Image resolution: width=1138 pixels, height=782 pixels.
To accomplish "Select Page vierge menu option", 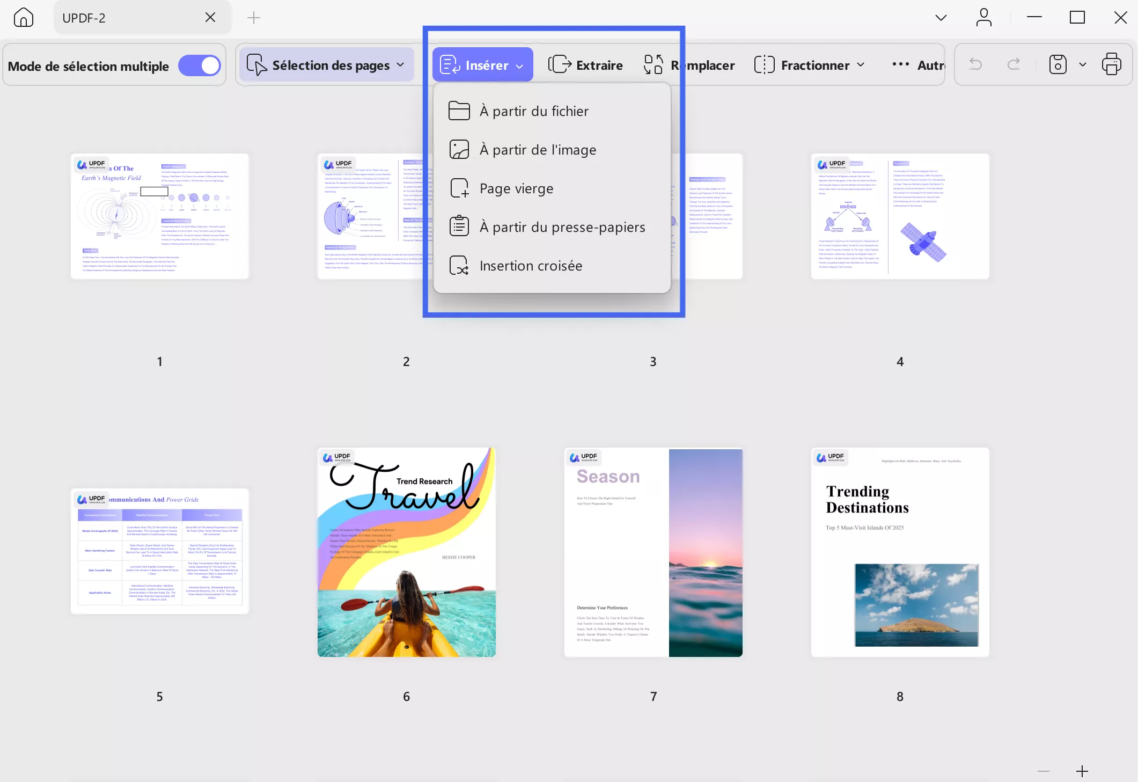I will pyautogui.click(x=516, y=188).
